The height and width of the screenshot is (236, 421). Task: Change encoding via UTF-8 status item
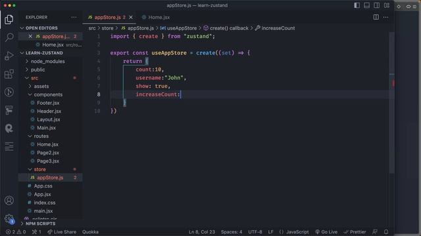pyautogui.click(x=255, y=232)
